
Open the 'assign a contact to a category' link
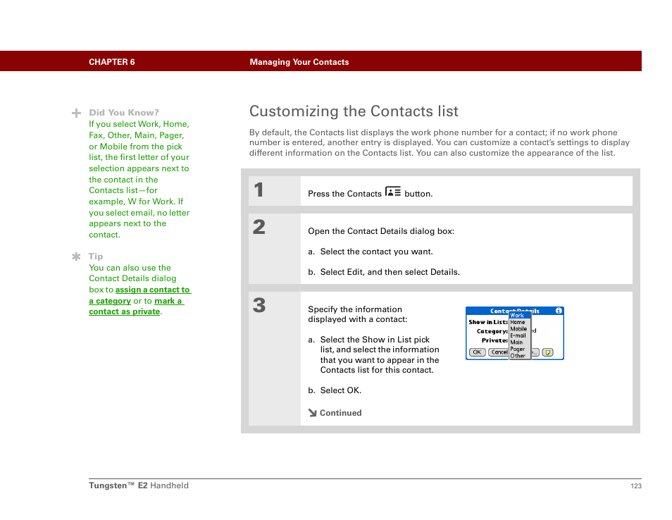coord(139,295)
